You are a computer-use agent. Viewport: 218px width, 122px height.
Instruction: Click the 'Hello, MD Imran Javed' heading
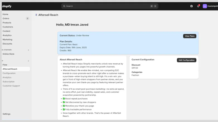[x=72, y=25]
